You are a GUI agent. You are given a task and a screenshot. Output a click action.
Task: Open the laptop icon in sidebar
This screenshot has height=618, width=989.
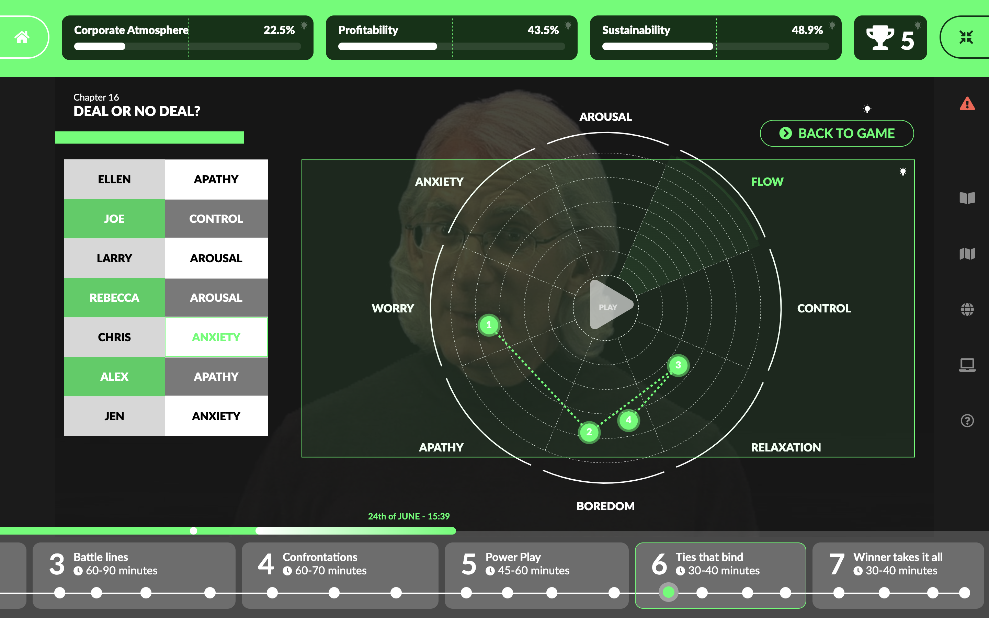pos(967,365)
